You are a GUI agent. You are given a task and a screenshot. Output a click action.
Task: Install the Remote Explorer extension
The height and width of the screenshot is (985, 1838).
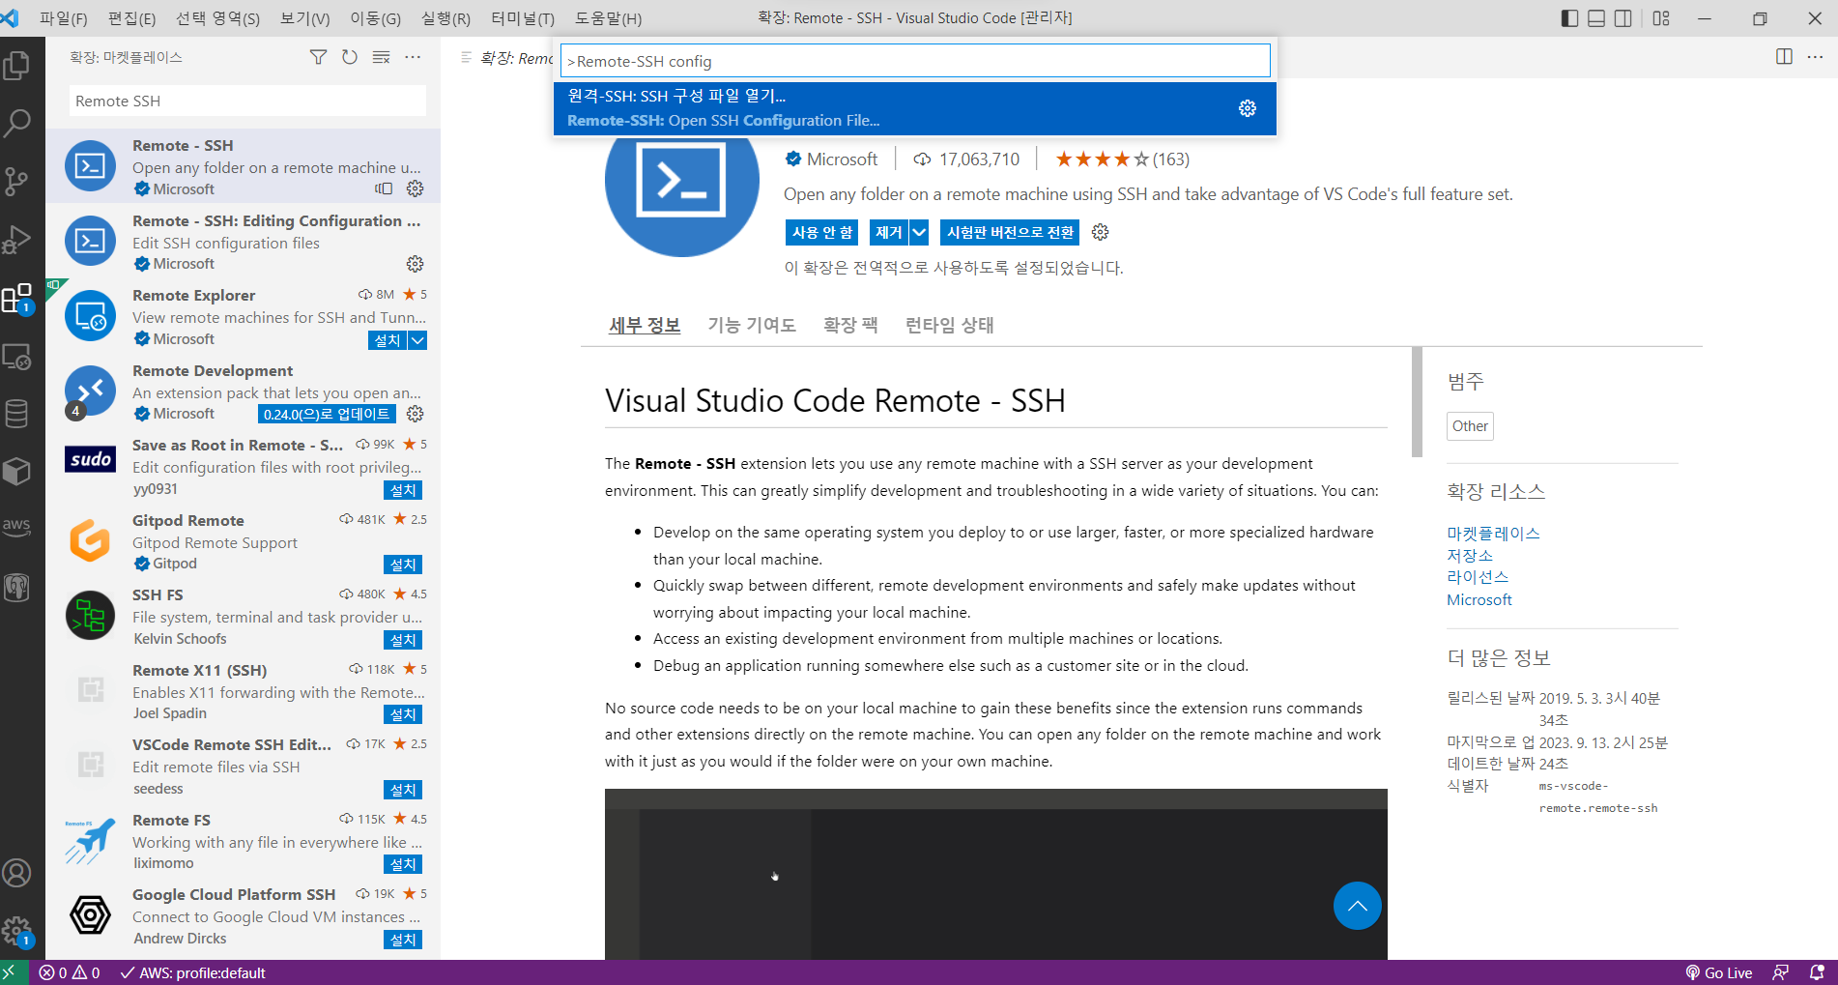pos(388,340)
